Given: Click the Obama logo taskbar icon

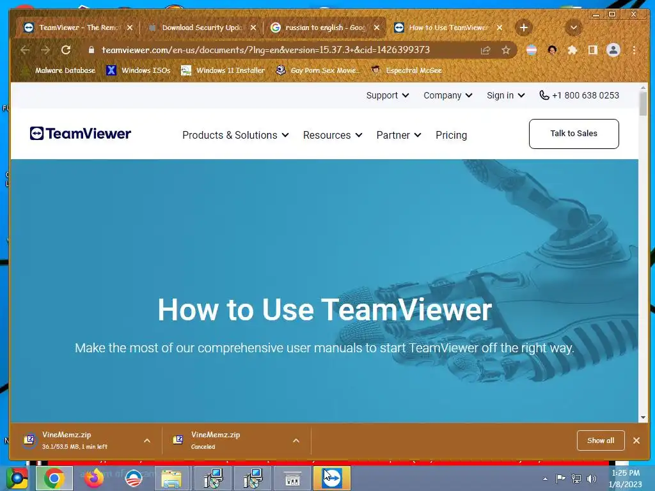Looking at the screenshot, I should [x=133, y=478].
